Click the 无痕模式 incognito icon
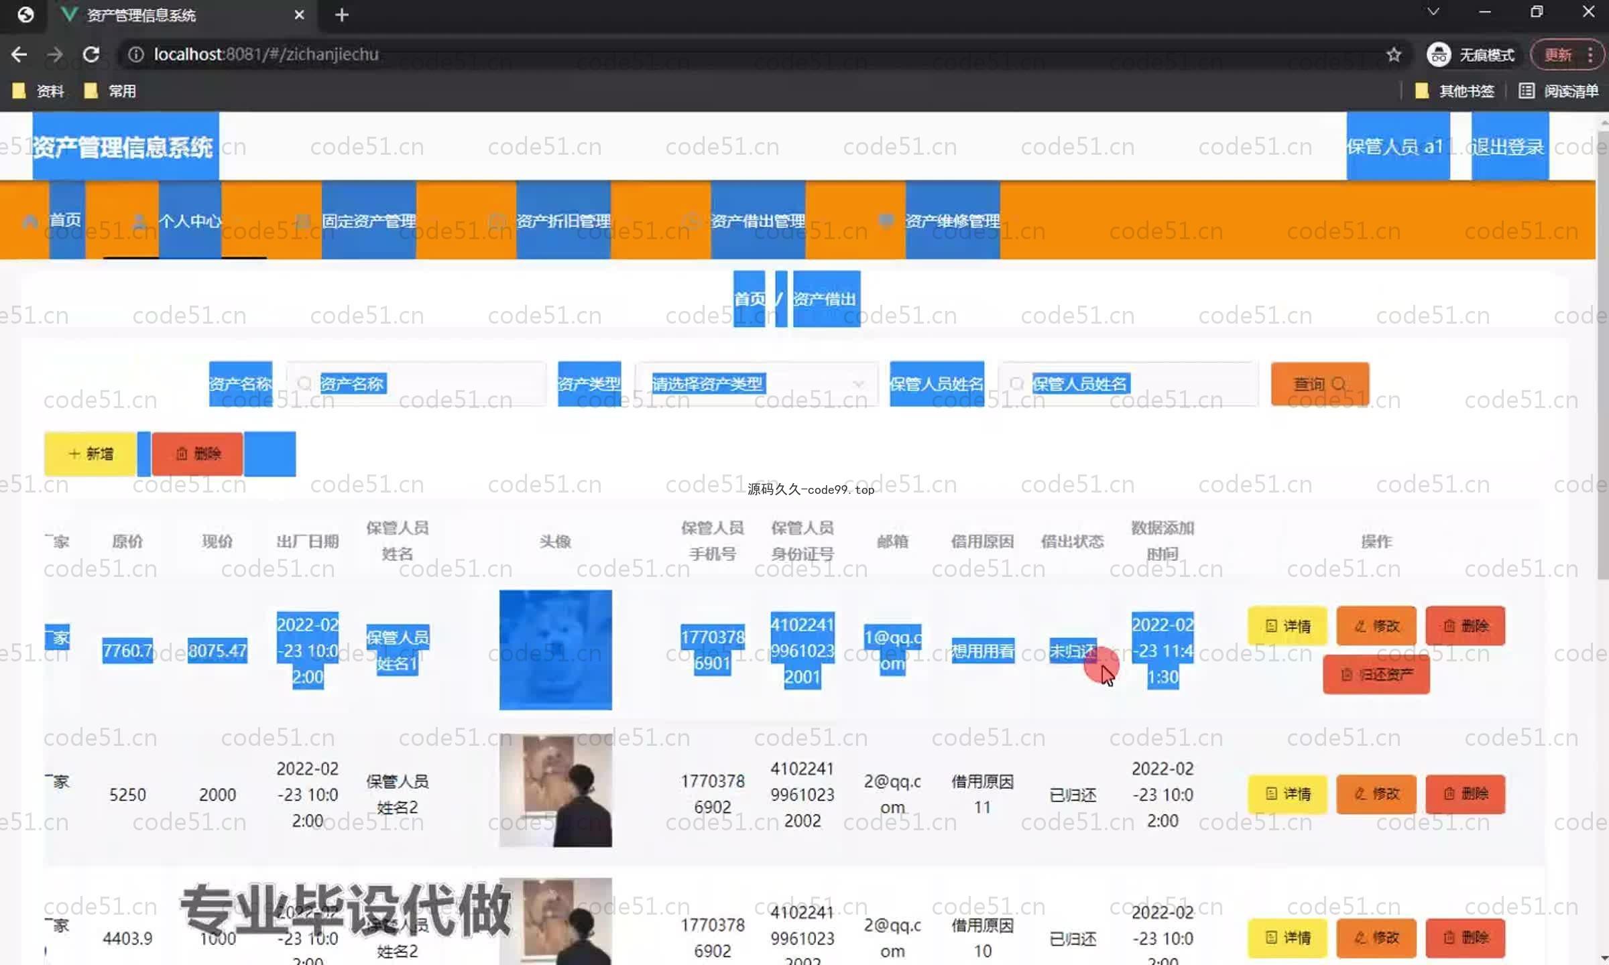 1439,54
